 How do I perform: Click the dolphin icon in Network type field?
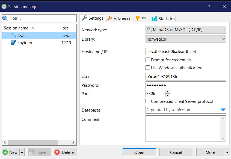(x=149, y=29)
